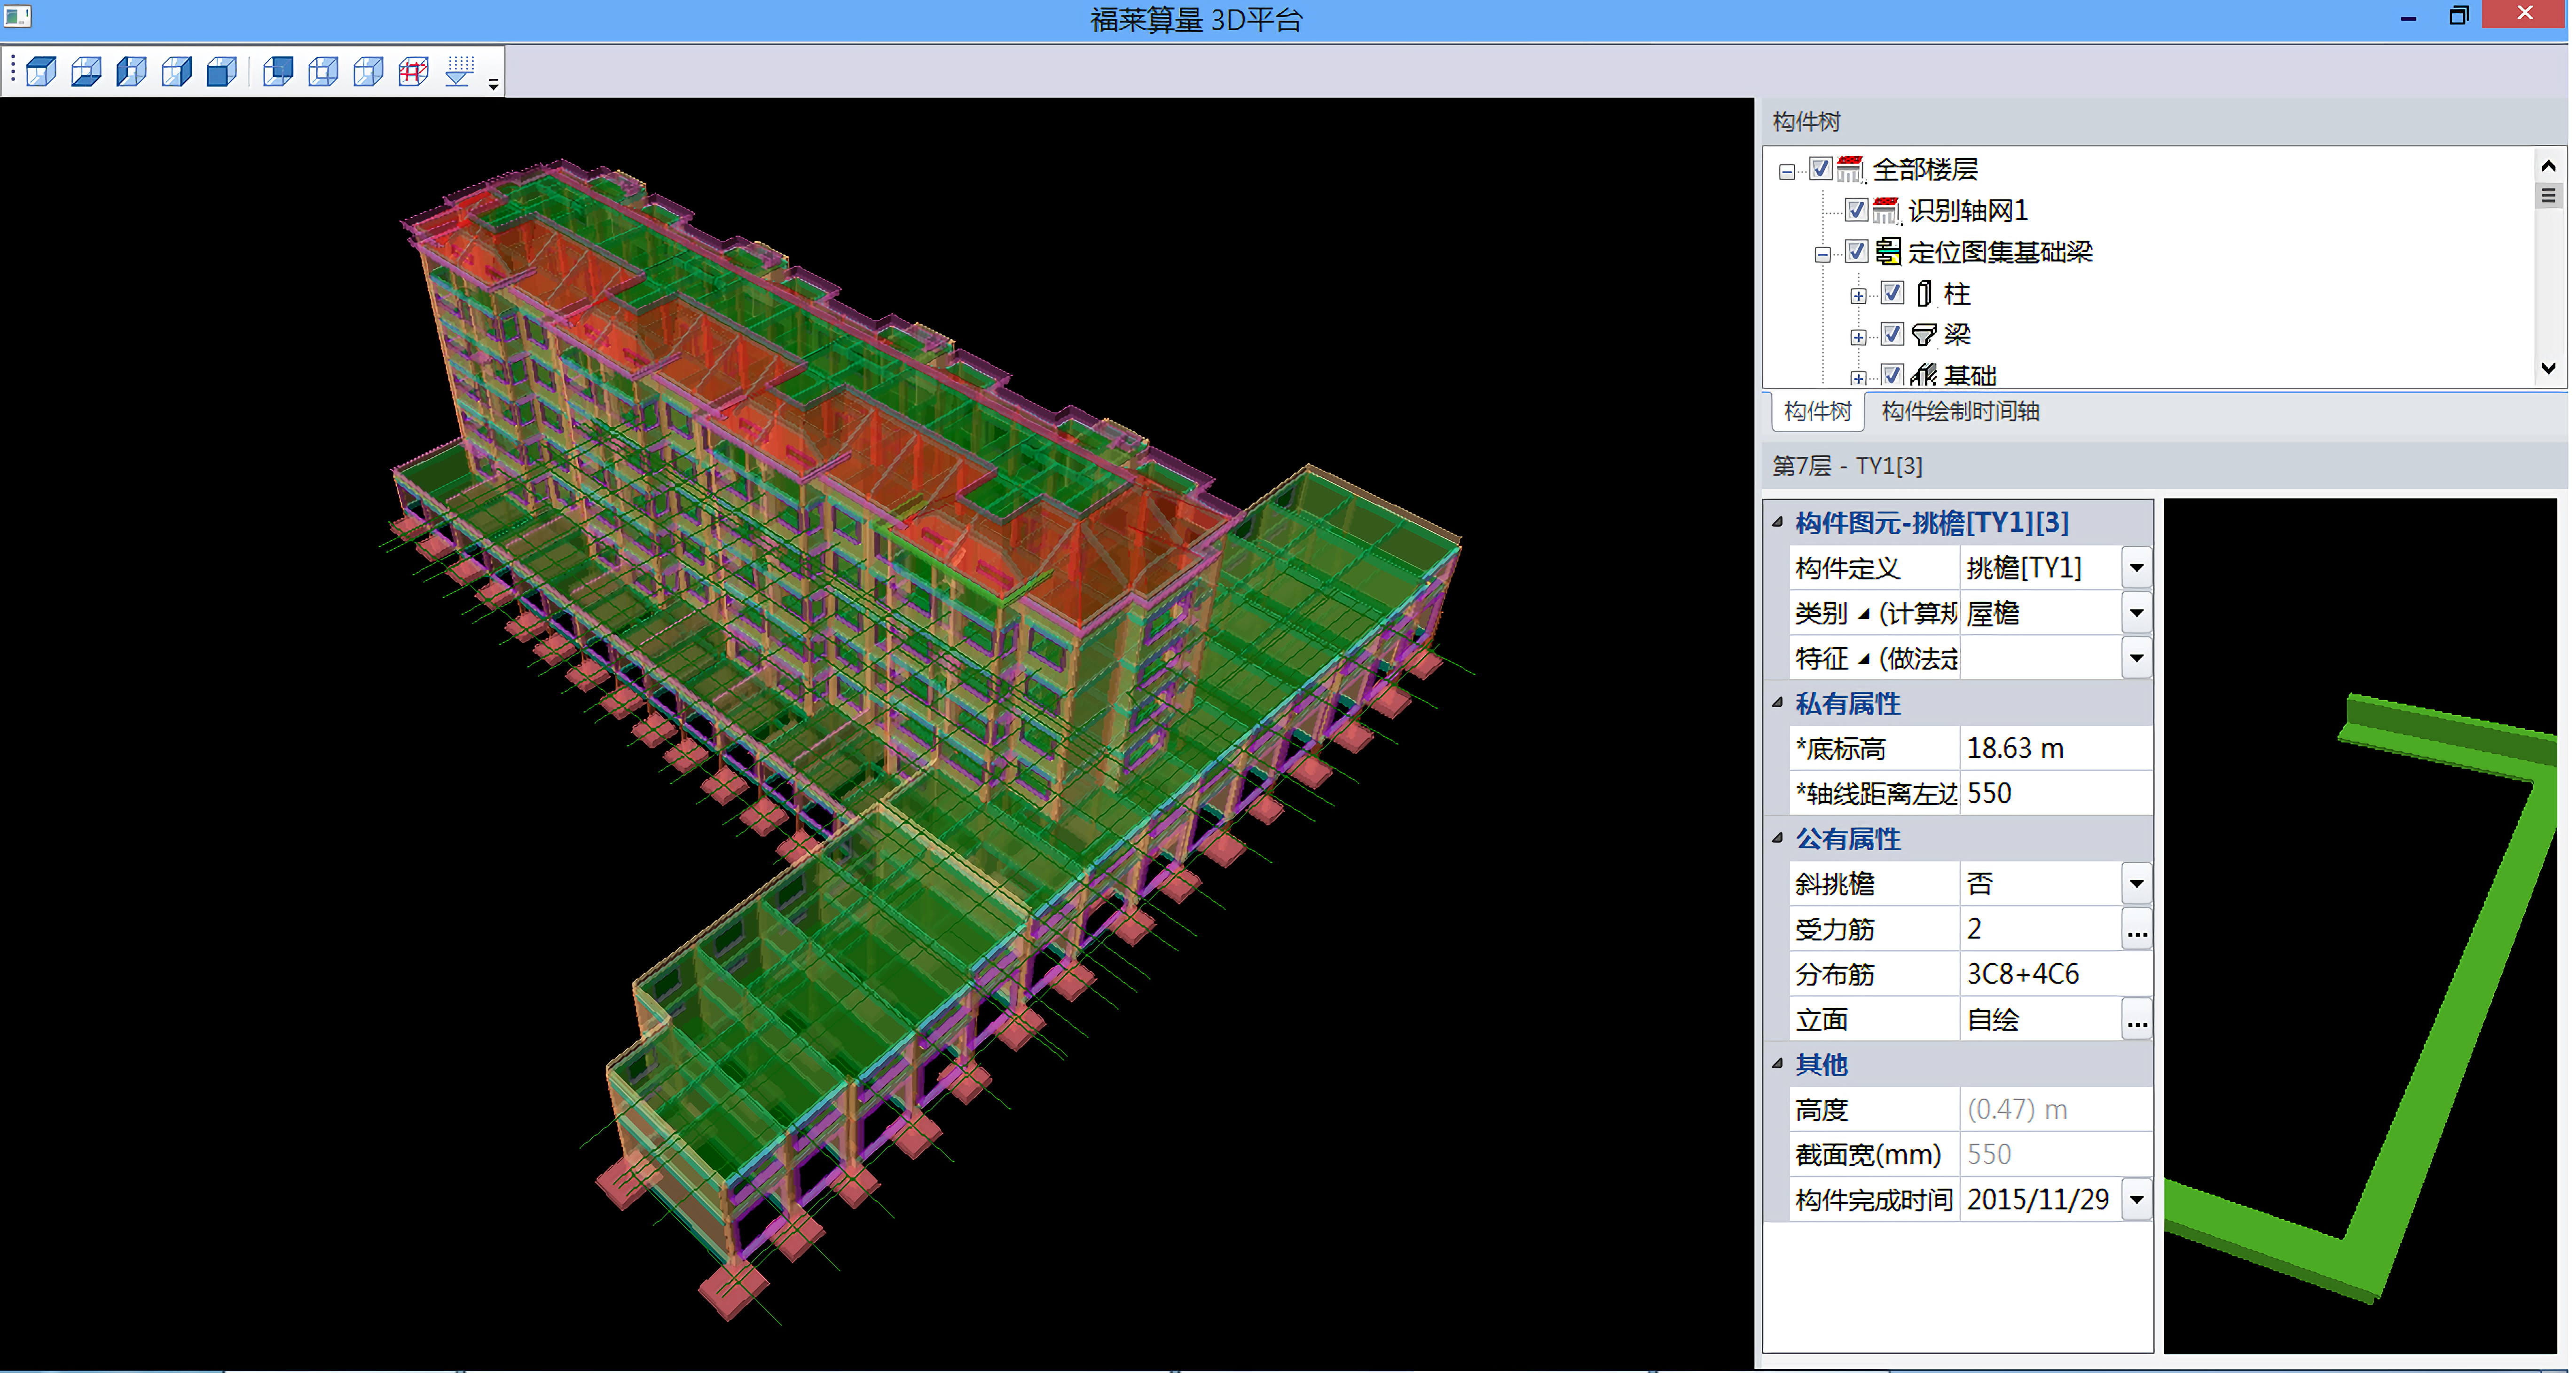Open the 斜挑檐 dropdown

pos(2137,884)
